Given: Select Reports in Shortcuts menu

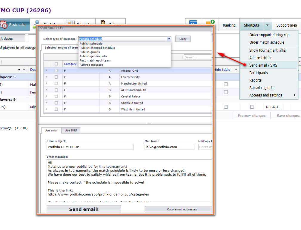Looking at the screenshot, I should pos(269,80).
